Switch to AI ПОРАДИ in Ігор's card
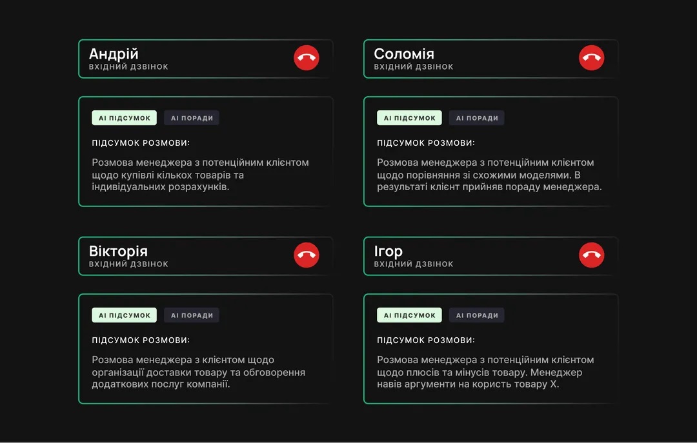Image resolution: width=697 pixels, height=443 pixels. point(476,315)
